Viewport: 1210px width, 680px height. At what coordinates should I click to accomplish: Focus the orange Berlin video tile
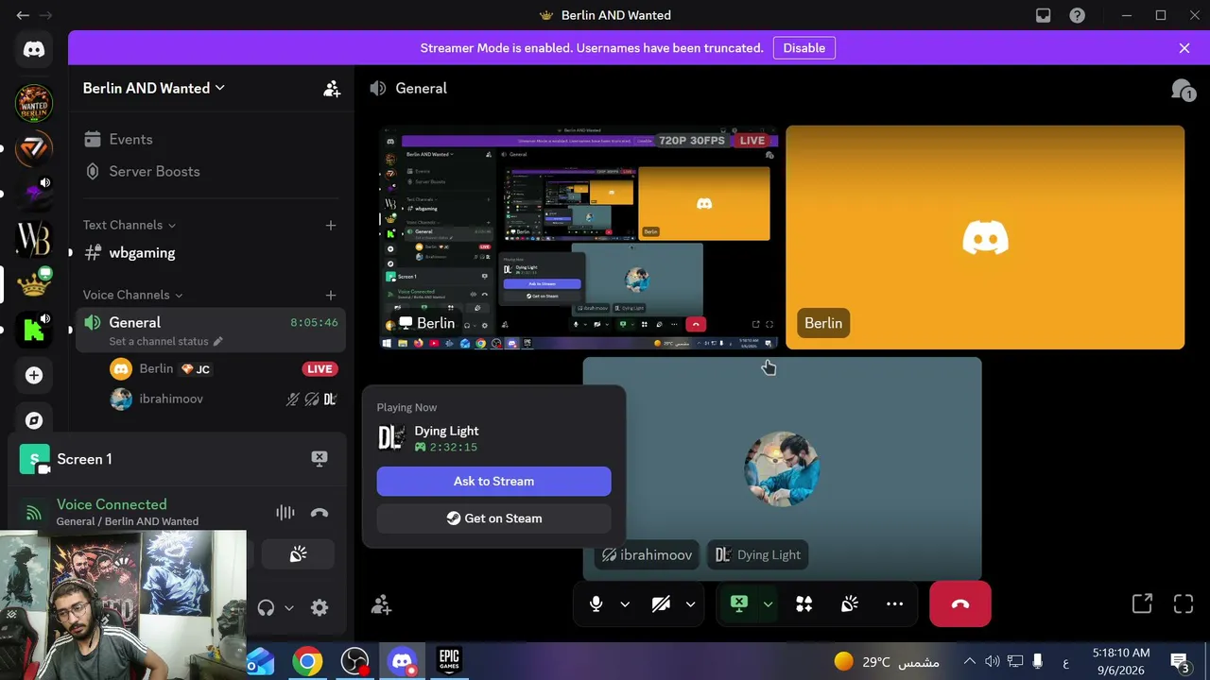(x=985, y=237)
